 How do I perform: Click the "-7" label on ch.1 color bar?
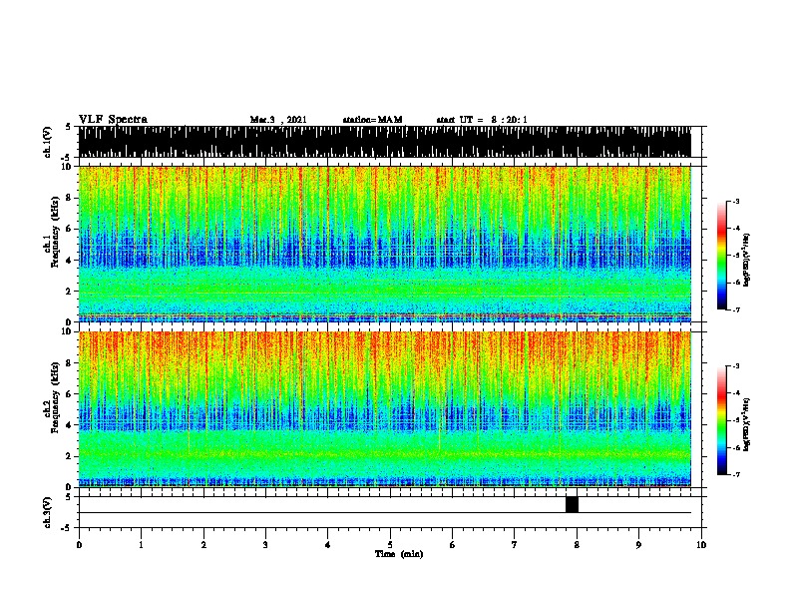(x=735, y=309)
